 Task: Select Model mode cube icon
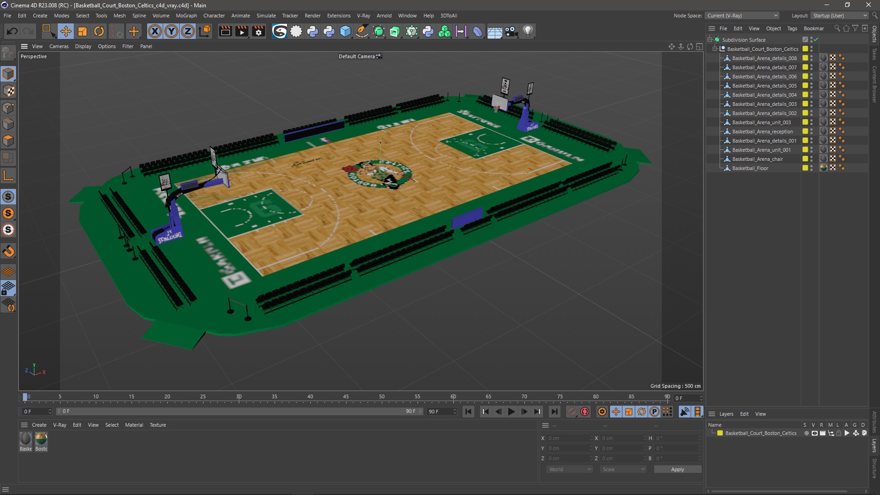coord(8,73)
